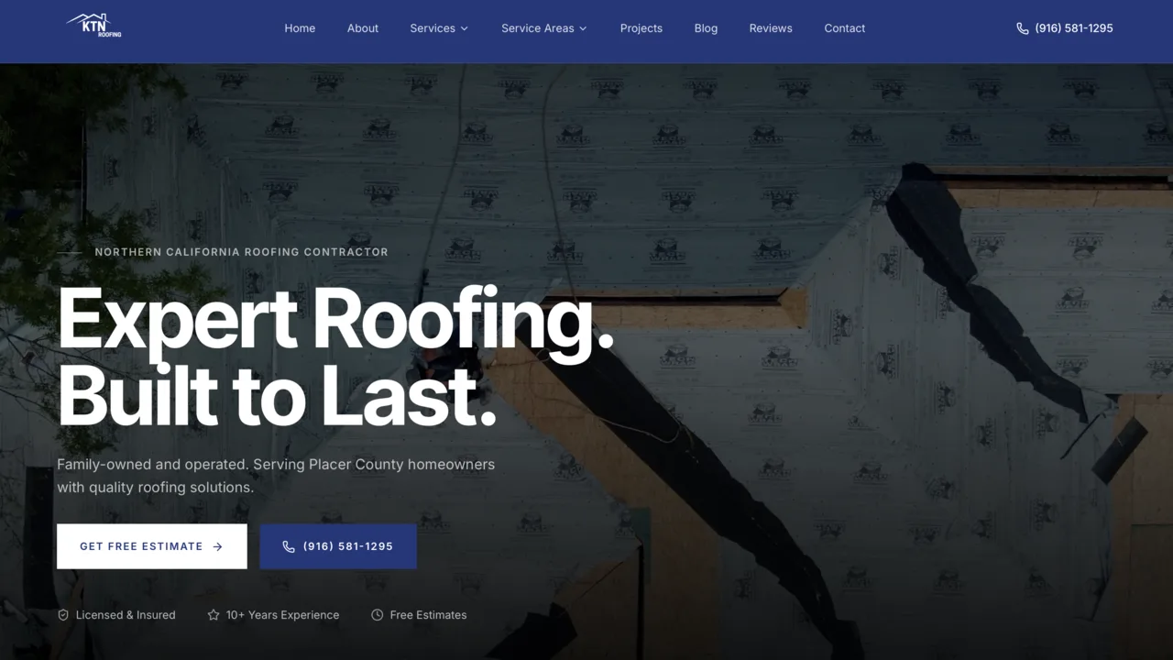1173x660 pixels.
Task: Go to the Contact page
Action: 845,28
